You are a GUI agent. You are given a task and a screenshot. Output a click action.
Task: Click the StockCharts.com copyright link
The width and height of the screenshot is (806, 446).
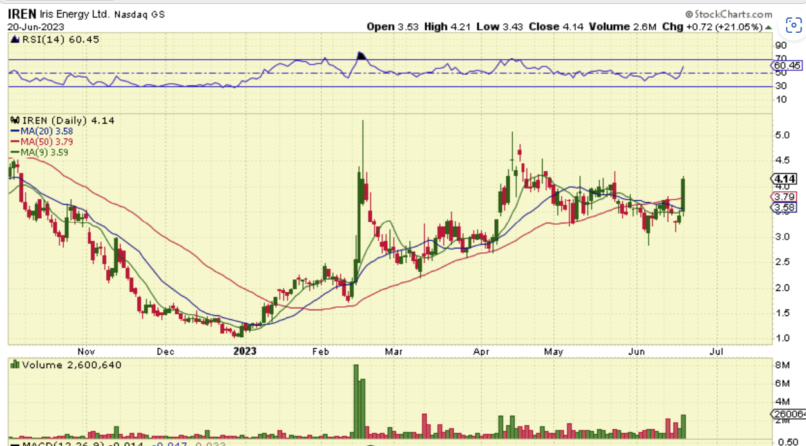(x=728, y=14)
